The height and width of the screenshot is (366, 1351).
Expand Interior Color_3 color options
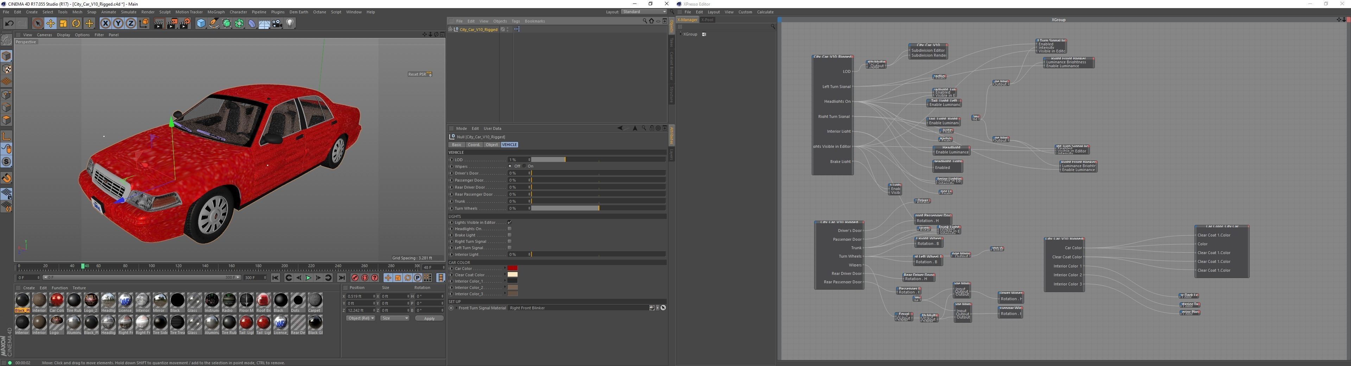(x=506, y=294)
